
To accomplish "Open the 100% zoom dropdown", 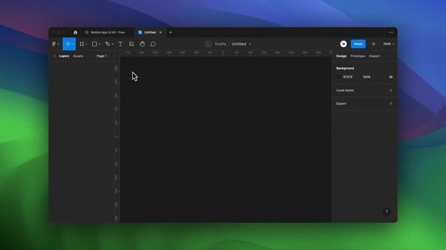I will point(388,44).
